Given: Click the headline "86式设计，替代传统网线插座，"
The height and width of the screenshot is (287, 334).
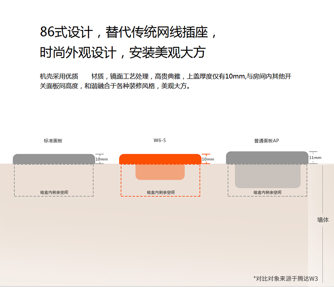Looking at the screenshot, I should tap(129, 32).
